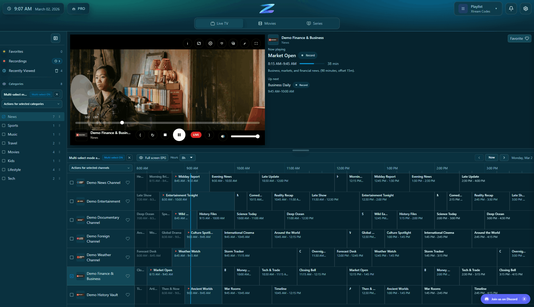Mute audio with the speaker icon

coord(223,136)
